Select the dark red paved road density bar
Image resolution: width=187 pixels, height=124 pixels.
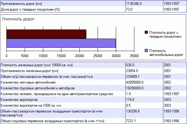46,34
